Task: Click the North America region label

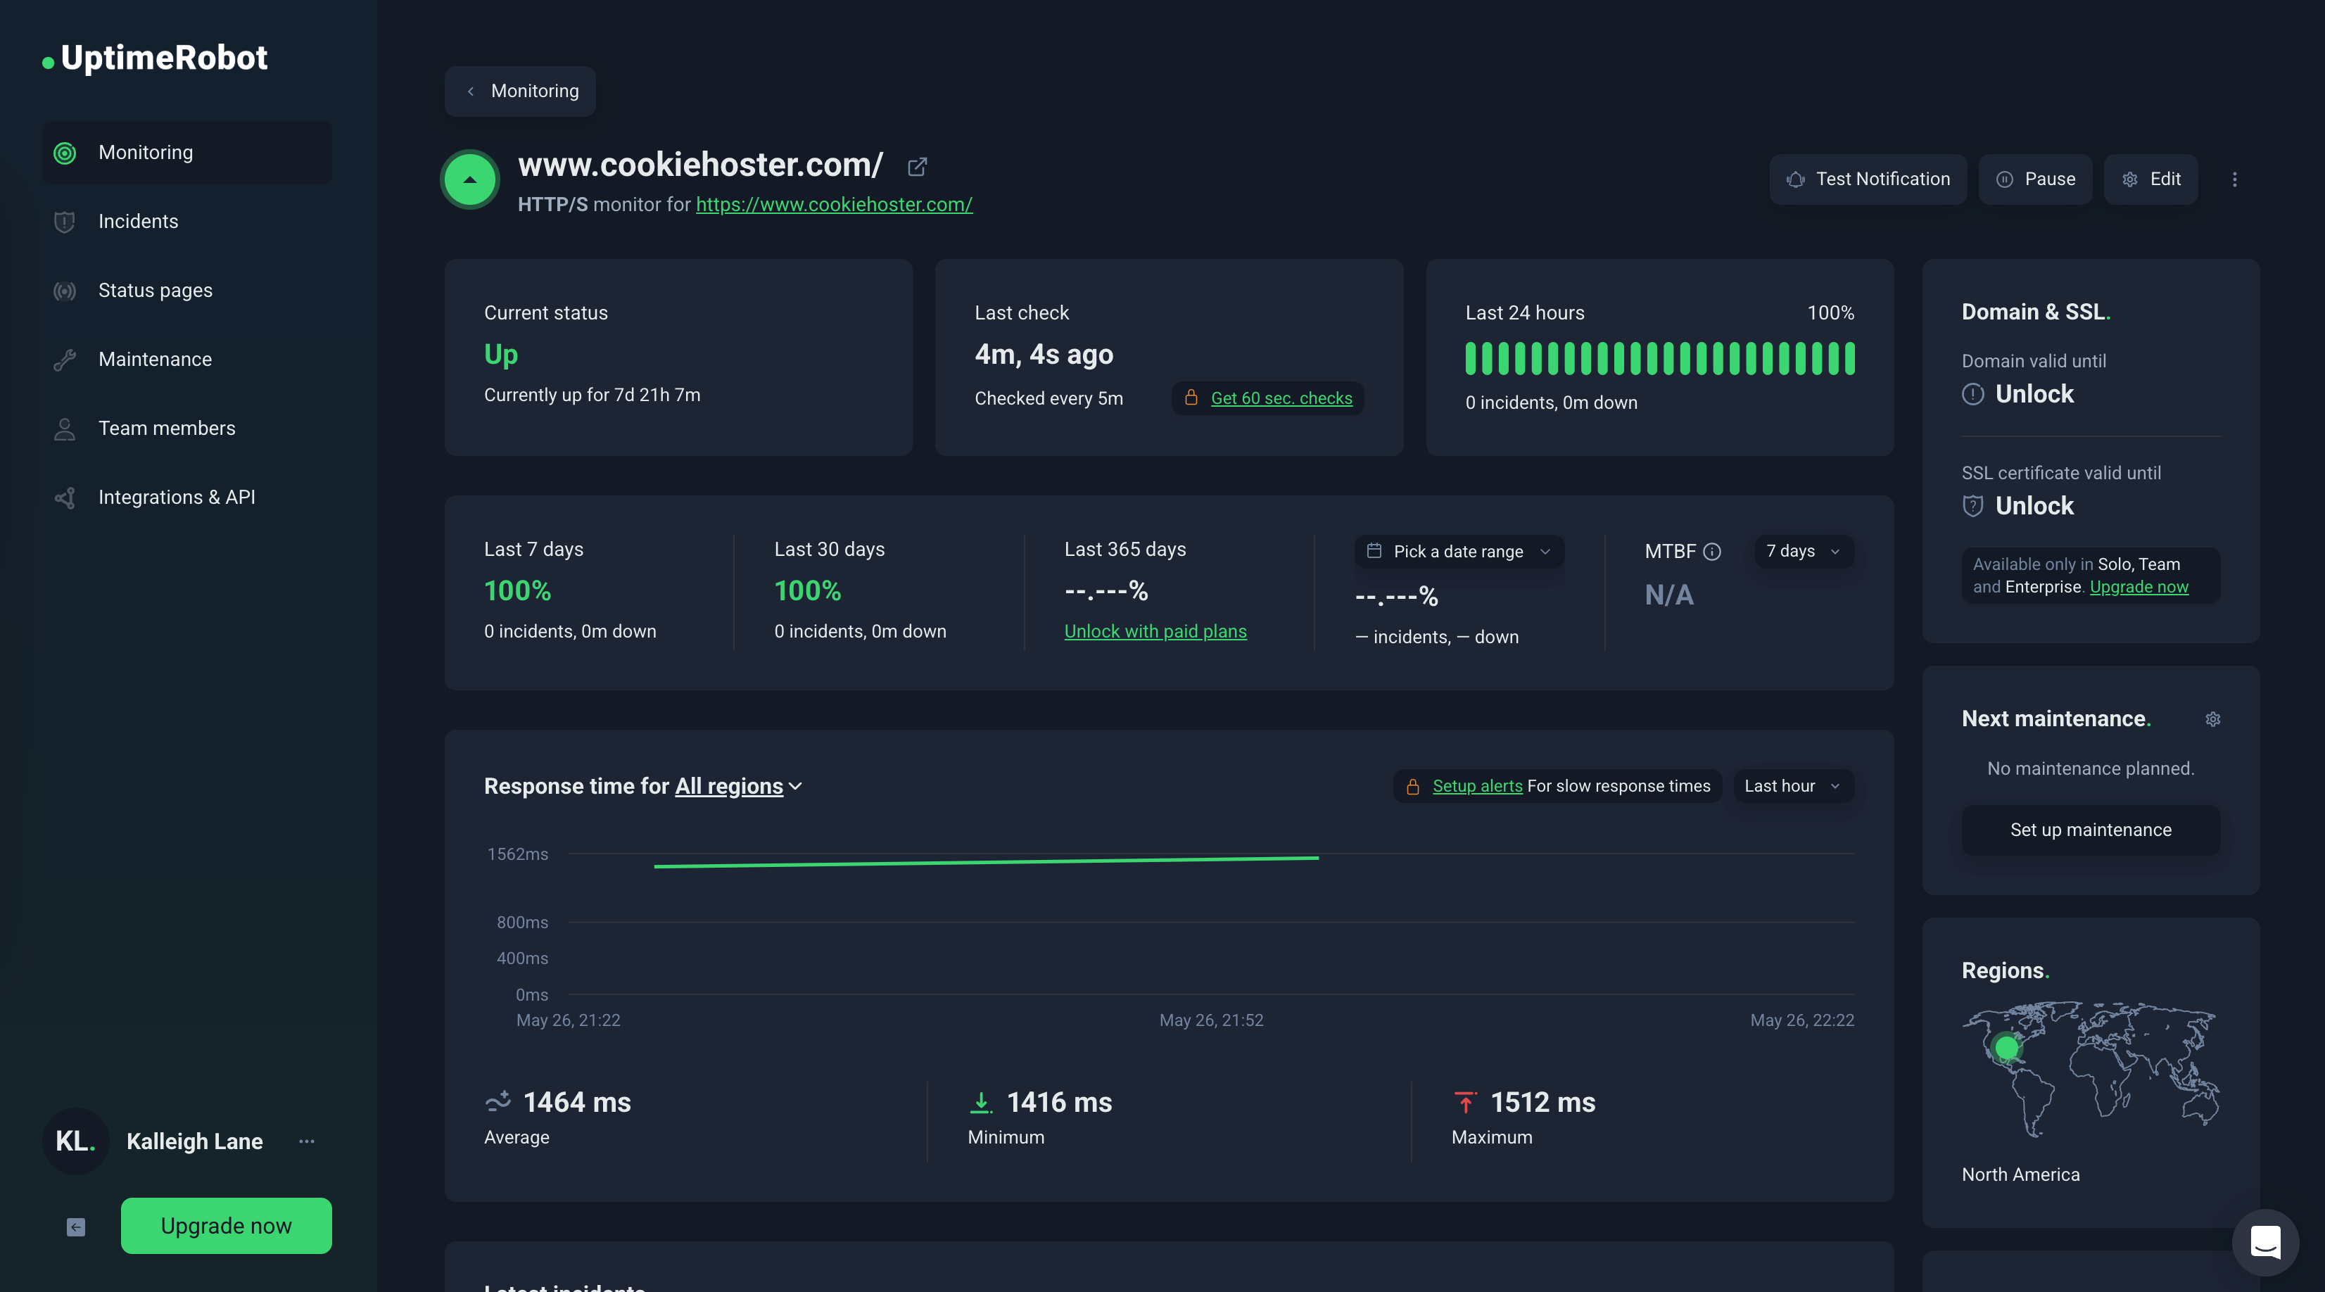Action: pos(2020,1174)
